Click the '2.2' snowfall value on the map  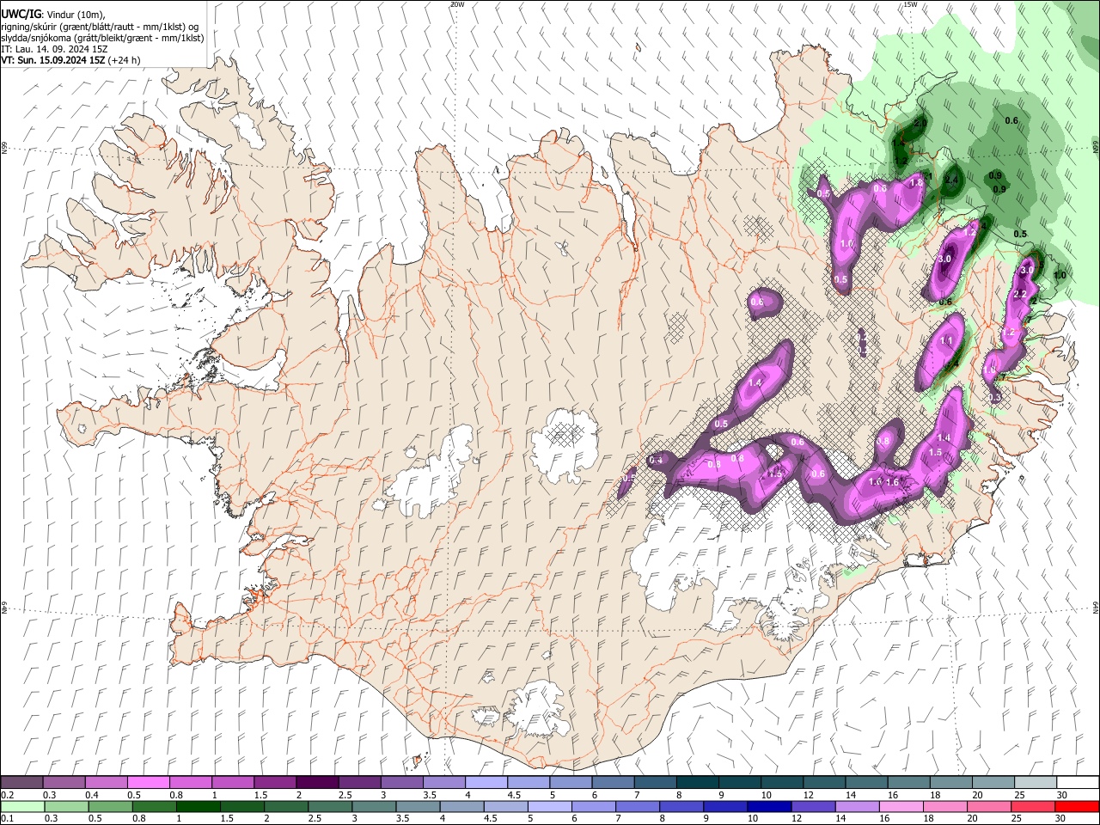(x=1021, y=295)
